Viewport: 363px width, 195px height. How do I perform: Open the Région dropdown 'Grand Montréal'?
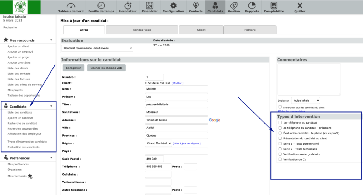pos(158,143)
